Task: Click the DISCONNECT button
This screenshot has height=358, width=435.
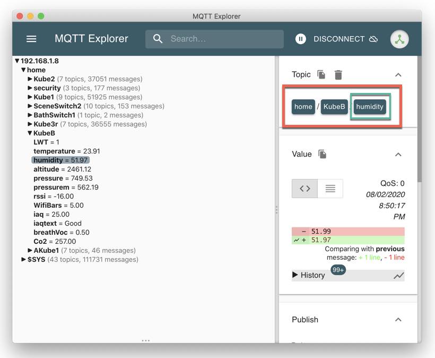Action: click(345, 39)
